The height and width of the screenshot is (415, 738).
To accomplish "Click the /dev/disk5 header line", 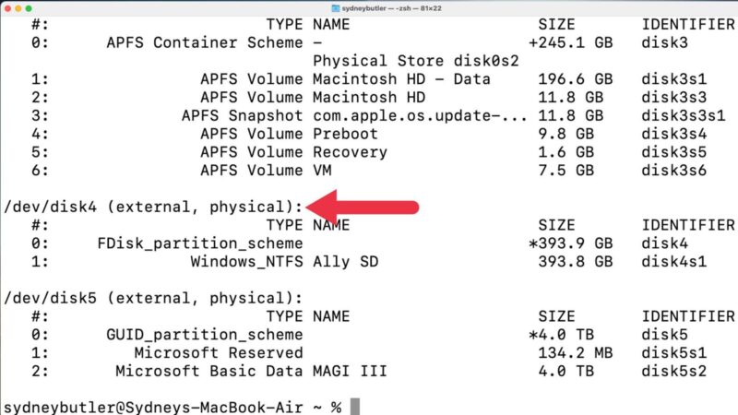I will pos(153,297).
